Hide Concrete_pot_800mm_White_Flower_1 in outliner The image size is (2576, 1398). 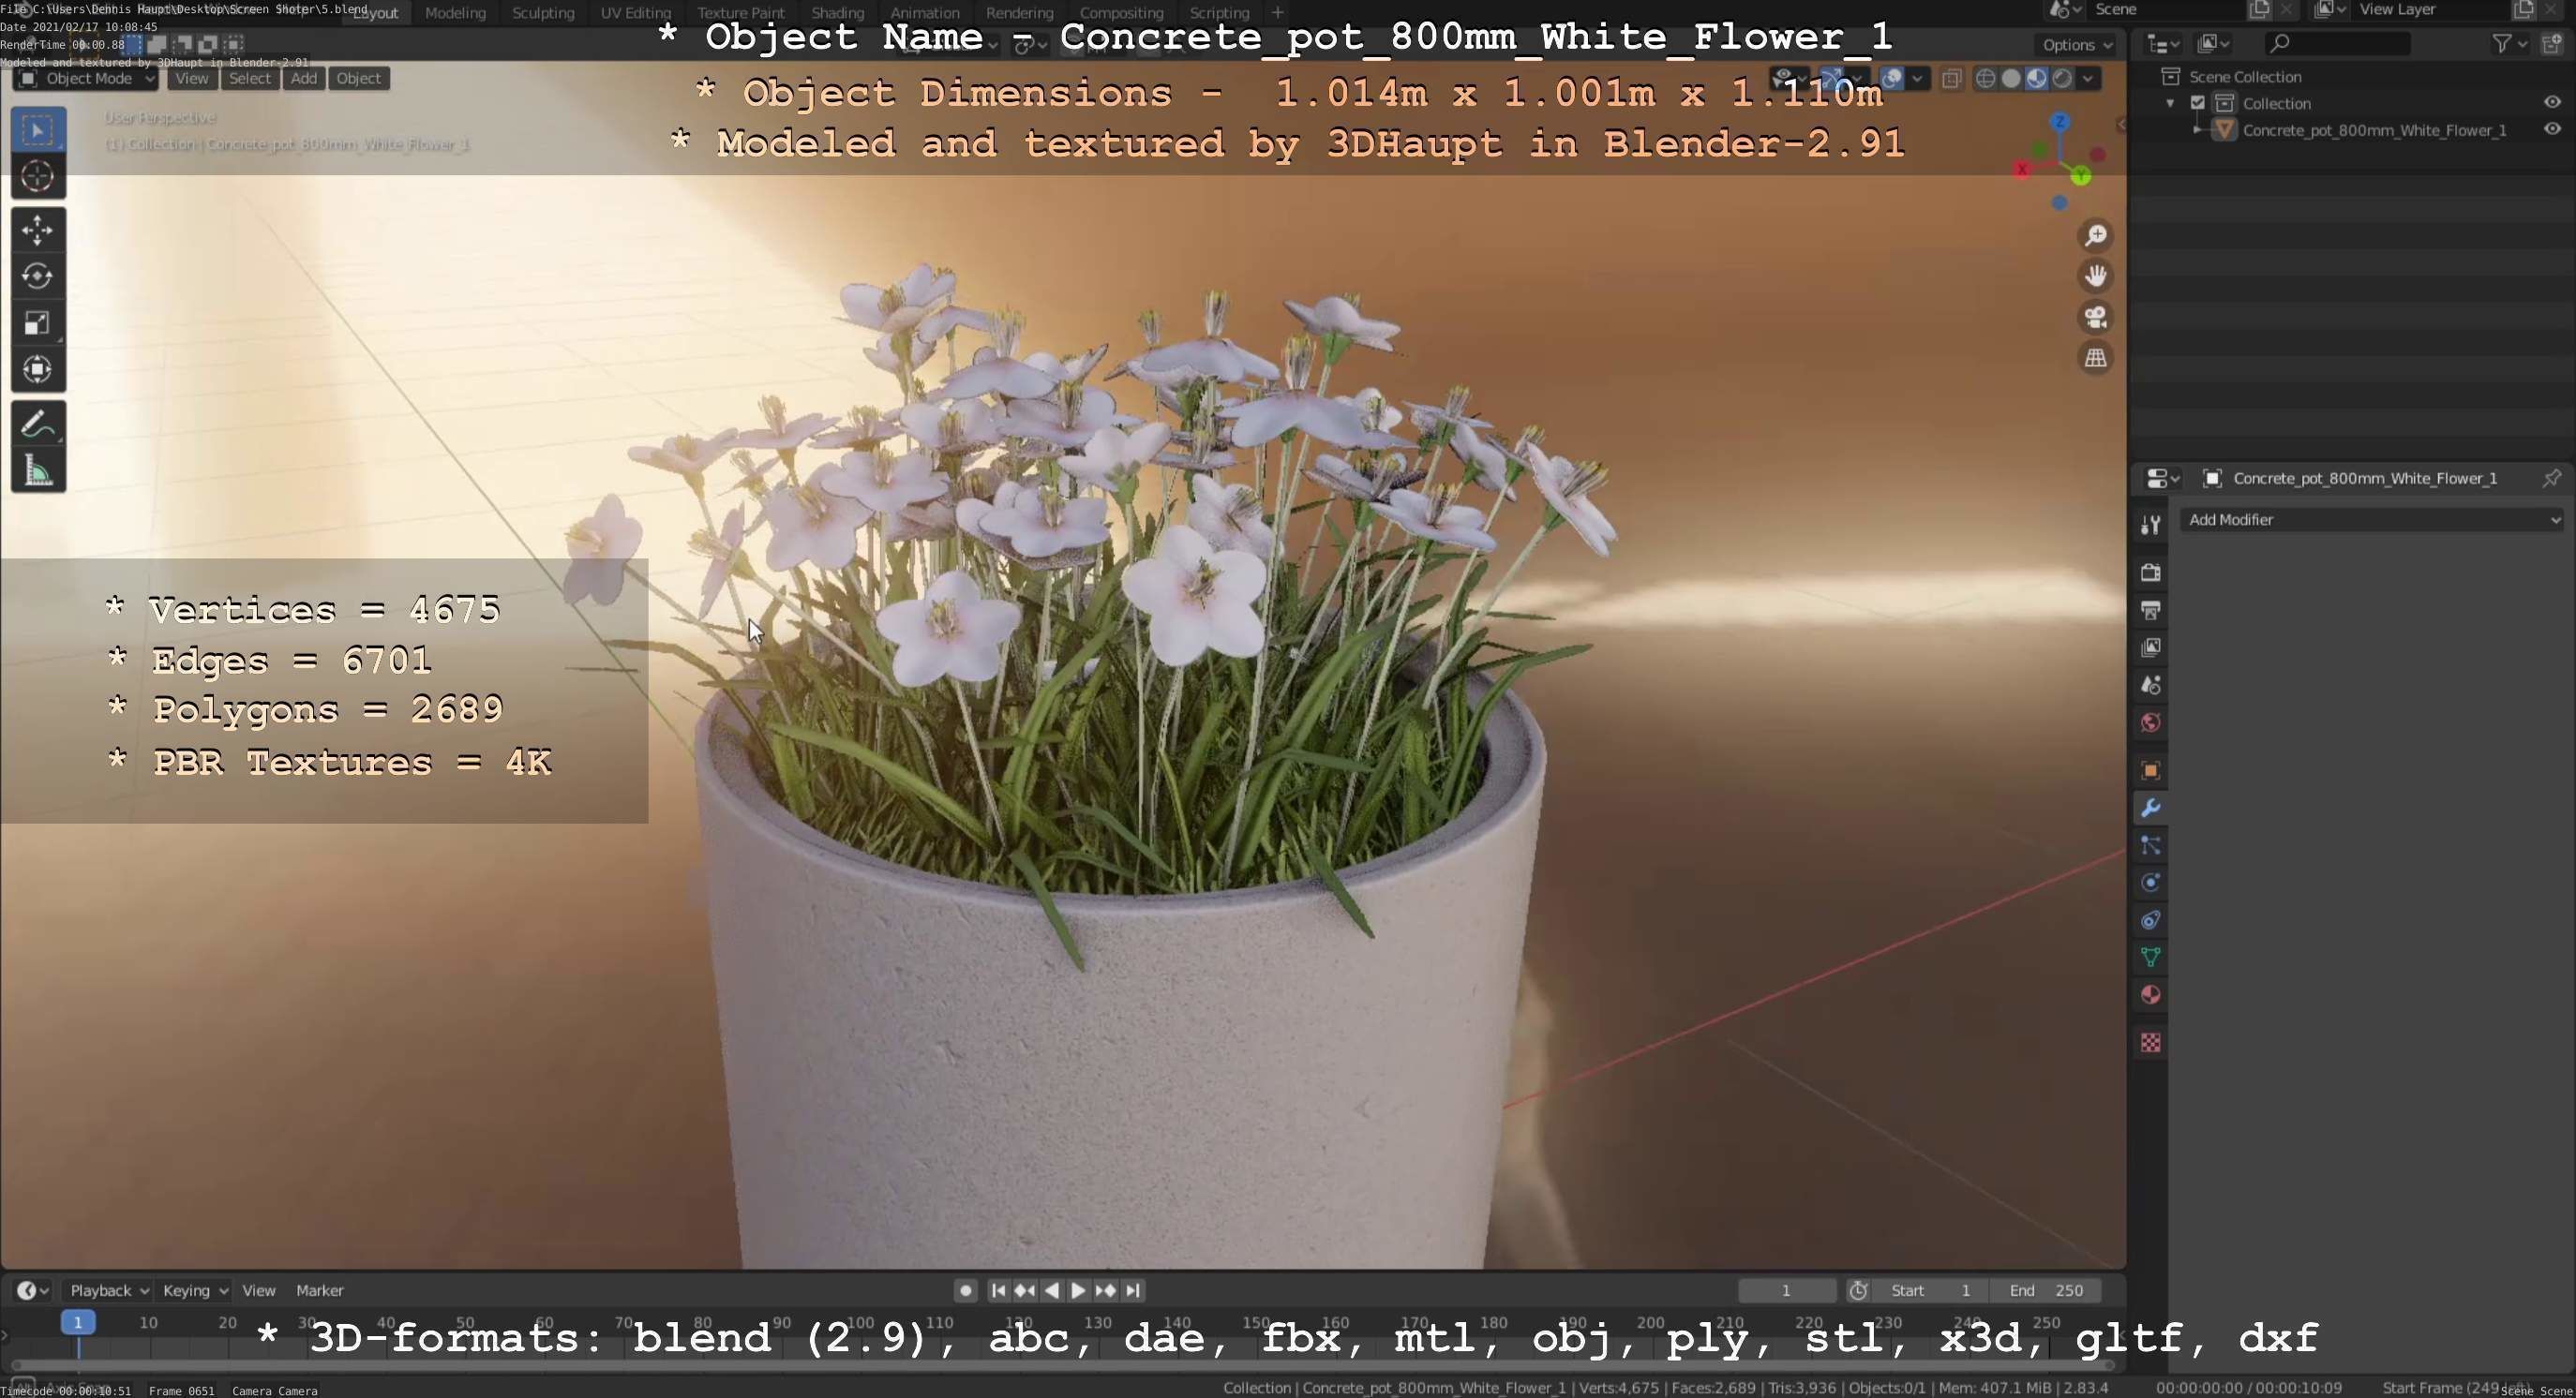2552,129
